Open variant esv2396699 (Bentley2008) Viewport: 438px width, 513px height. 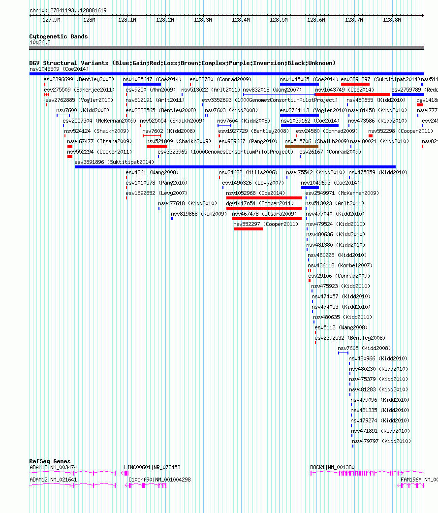[x=79, y=79]
